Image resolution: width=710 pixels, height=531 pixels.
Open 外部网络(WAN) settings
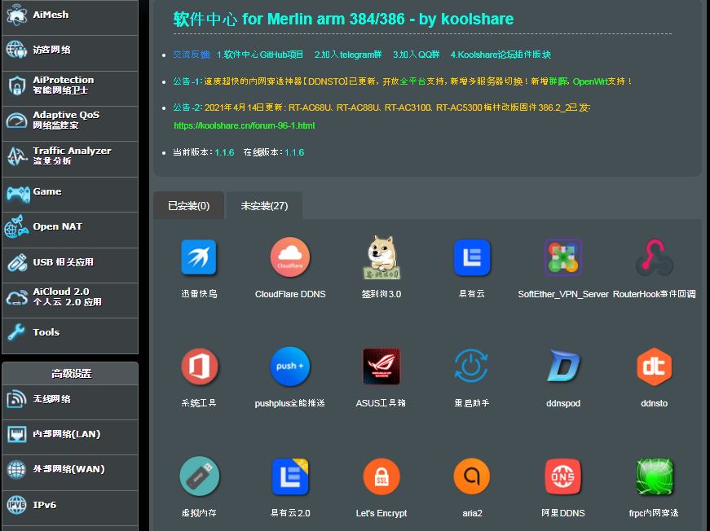(70, 469)
